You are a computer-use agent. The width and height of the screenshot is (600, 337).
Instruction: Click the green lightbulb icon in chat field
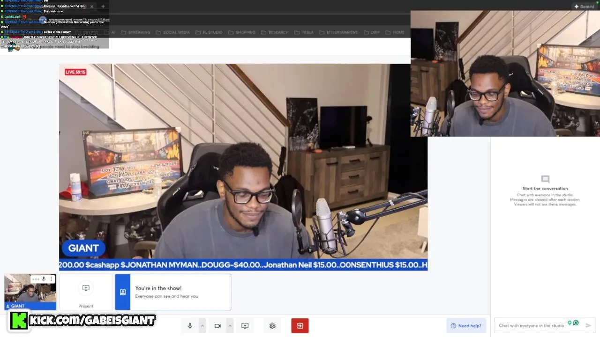(570, 323)
